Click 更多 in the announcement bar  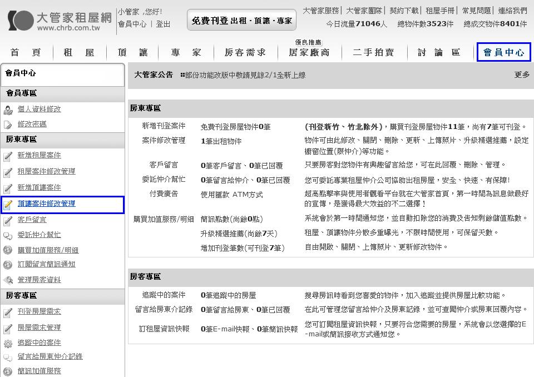coord(522,75)
